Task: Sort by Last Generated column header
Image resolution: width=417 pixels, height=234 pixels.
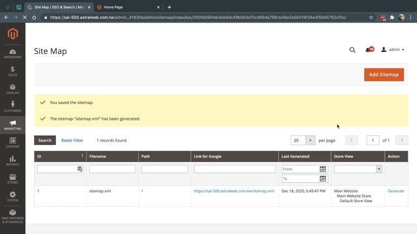Action: (304, 157)
